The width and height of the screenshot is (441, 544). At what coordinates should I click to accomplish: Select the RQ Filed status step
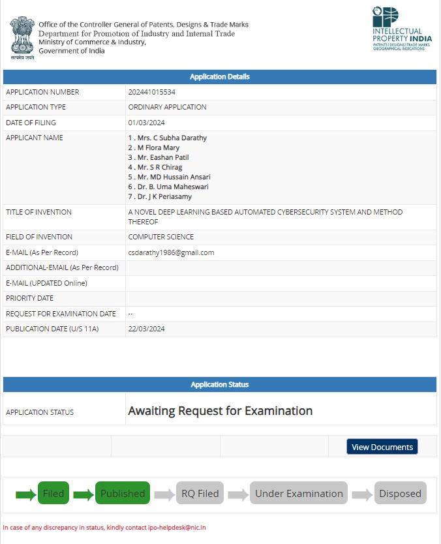pyautogui.click(x=200, y=493)
